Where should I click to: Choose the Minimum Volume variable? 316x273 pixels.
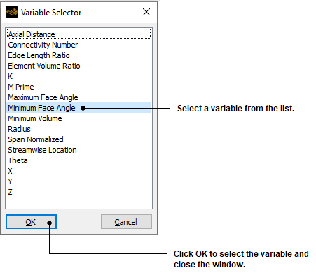78,118
